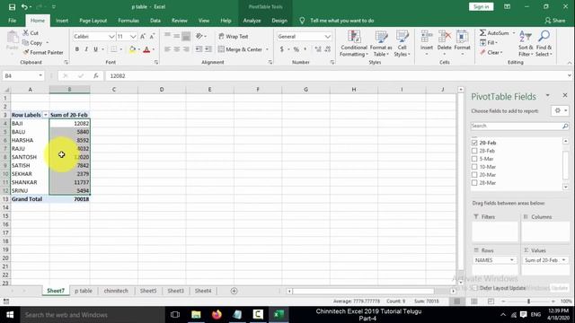
Task: Open the NAMES field dropdown in Rows
Action: click(511, 260)
